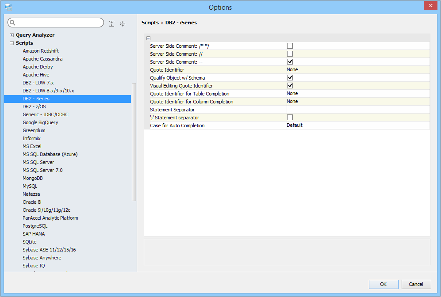
Task: Click the 'Case for Auto Completion' label
Action: click(x=177, y=126)
